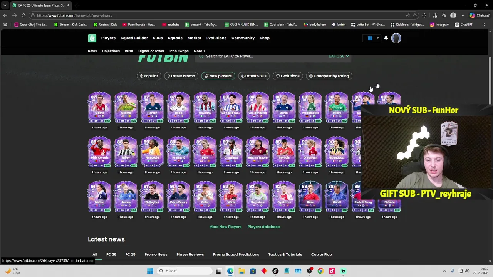Select the Popular filter chip
Image resolution: width=493 pixels, height=277 pixels.
tap(149, 76)
